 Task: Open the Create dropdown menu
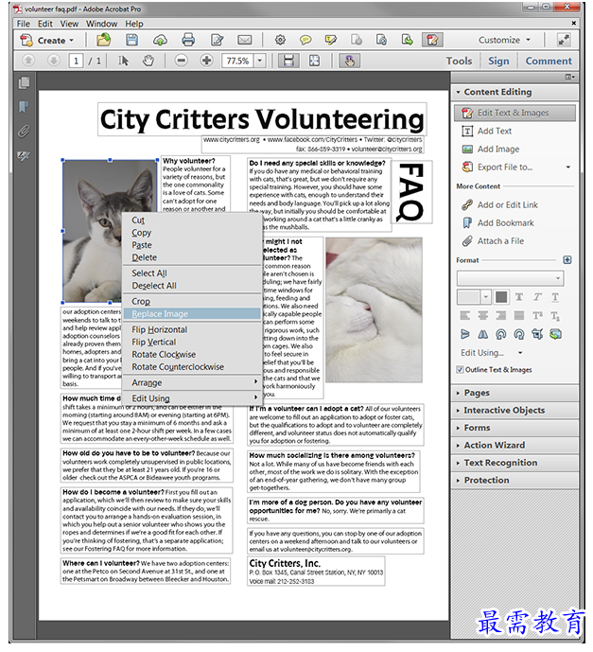[47, 41]
